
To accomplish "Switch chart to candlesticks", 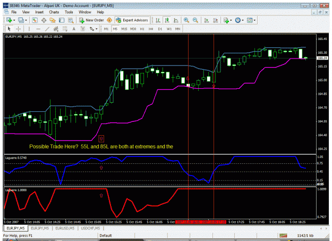I will [x=167, y=20].
